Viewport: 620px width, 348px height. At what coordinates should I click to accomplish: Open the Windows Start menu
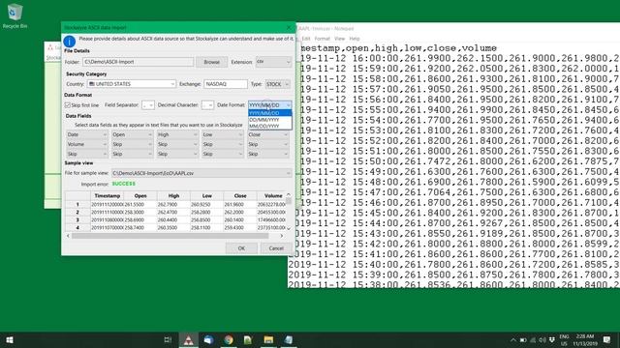(x=10, y=339)
